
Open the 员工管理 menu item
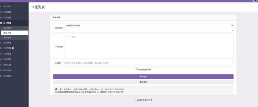click(x=14, y=76)
